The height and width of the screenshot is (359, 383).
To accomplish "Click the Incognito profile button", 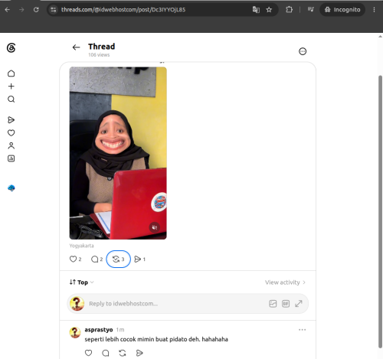I will pyautogui.click(x=342, y=10).
